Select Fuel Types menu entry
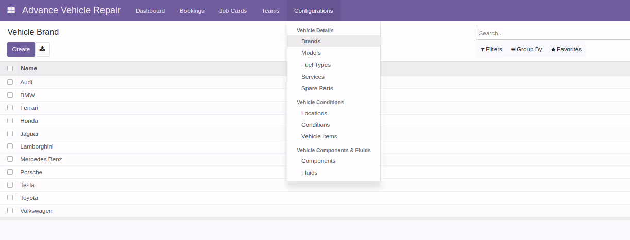This screenshot has height=240, width=630. pos(334,65)
